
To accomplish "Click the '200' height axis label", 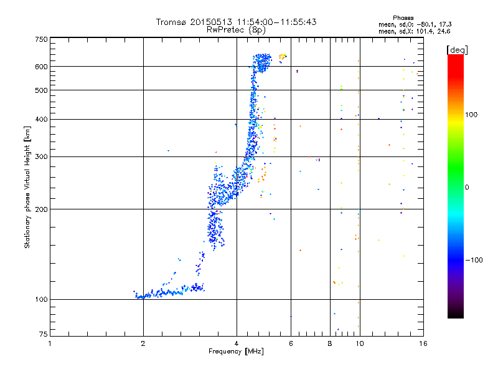I will point(41,209).
